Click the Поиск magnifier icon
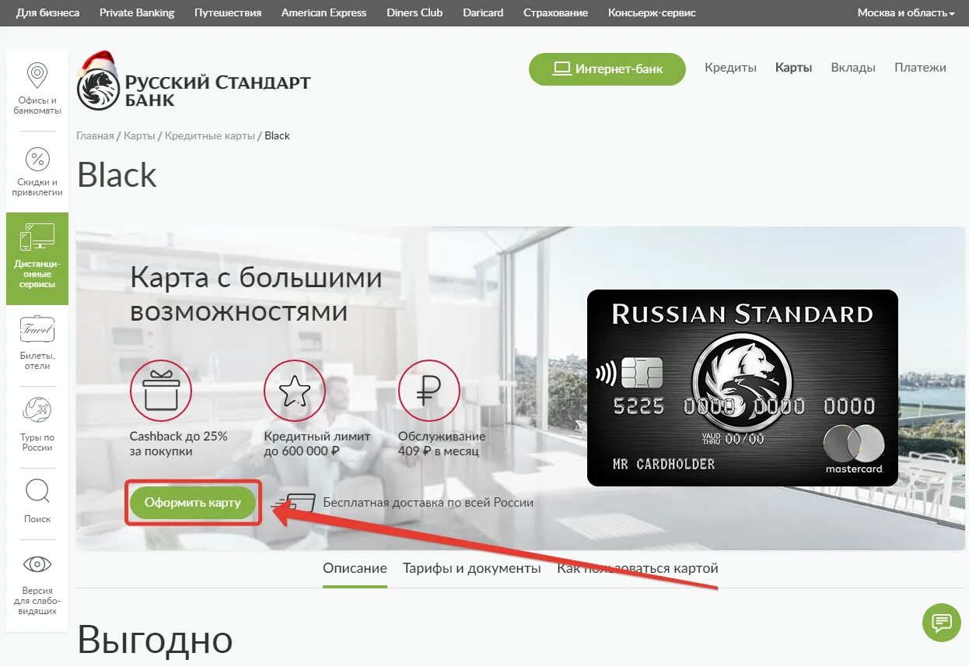Viewport: 969px width, 667px height. (x=37, y=491)
